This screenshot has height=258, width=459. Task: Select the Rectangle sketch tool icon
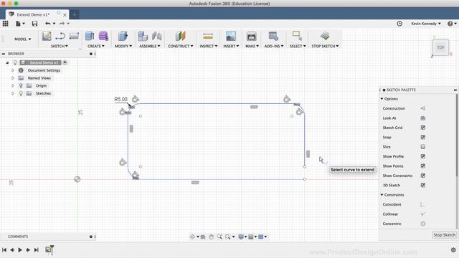[74, 36]
